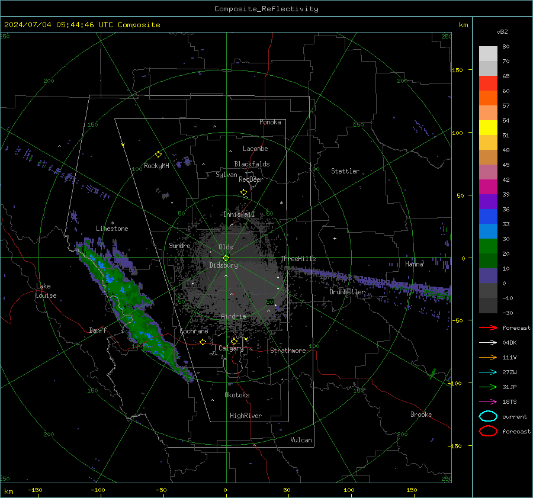Select the light gray 80 dBZ swatch
Image resolution: width=533 pixels, height=498 pixels.
click(x=488, y=53)
